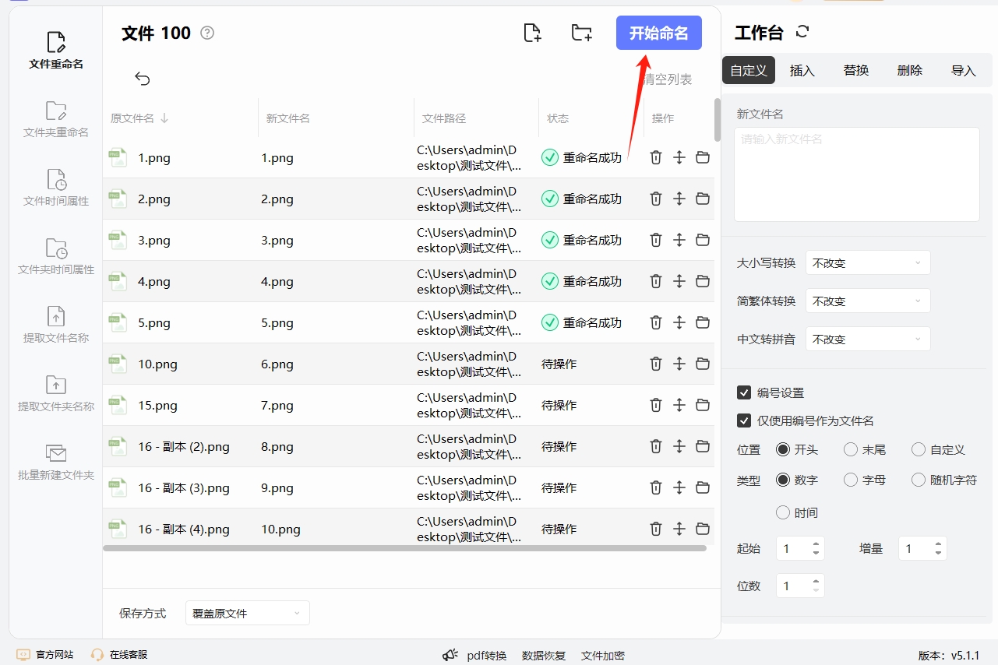
Task: Delete the 16 - 副本 (3).png row
Action: pyautogui.click(x=656, y=487)
